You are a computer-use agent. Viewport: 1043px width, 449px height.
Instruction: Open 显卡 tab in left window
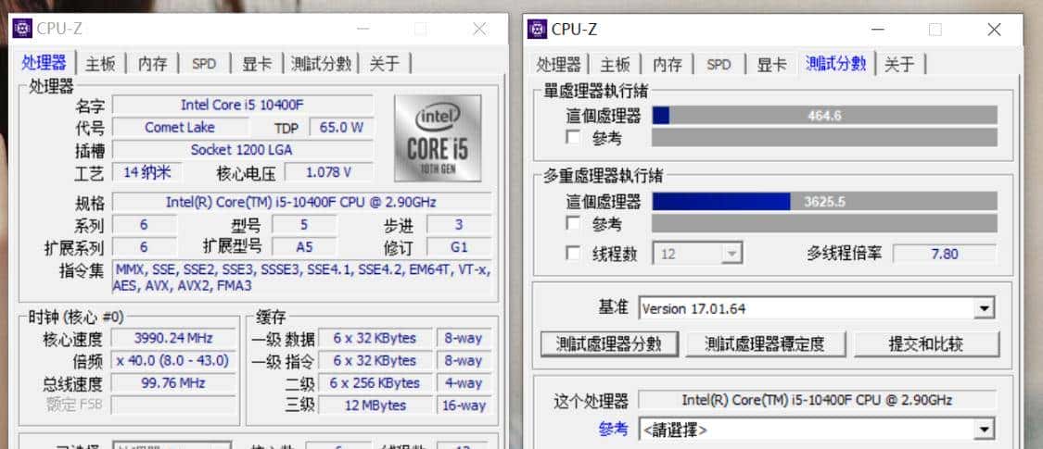[x=257, y=64]
